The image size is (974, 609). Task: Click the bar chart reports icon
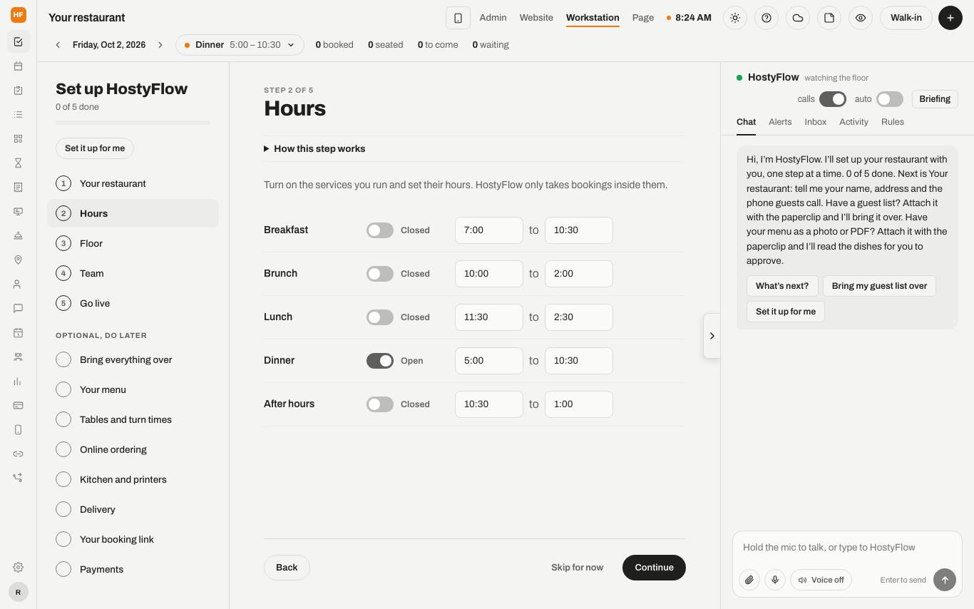click(x=18, y=382)
